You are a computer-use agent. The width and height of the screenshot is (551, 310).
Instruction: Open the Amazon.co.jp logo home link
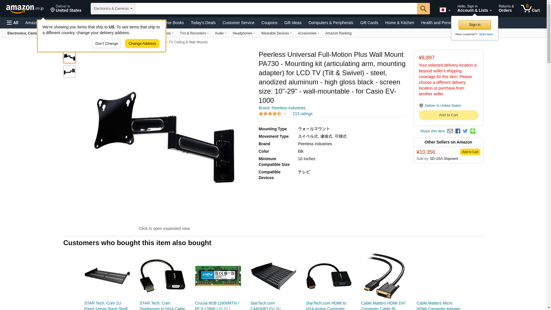(x=25, y=9)
